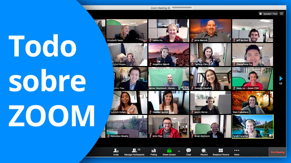Click muted mic icon on Lynna Hu
Screen dimensions: 291x163
(x=150, y=40)
